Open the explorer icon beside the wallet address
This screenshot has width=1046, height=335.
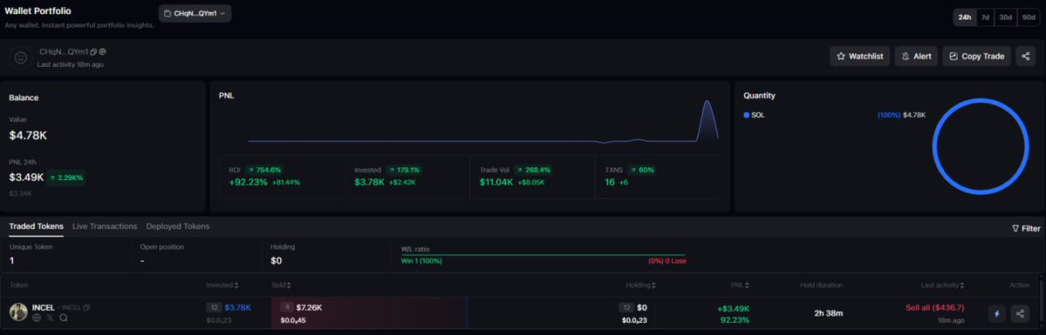[103, 52]
